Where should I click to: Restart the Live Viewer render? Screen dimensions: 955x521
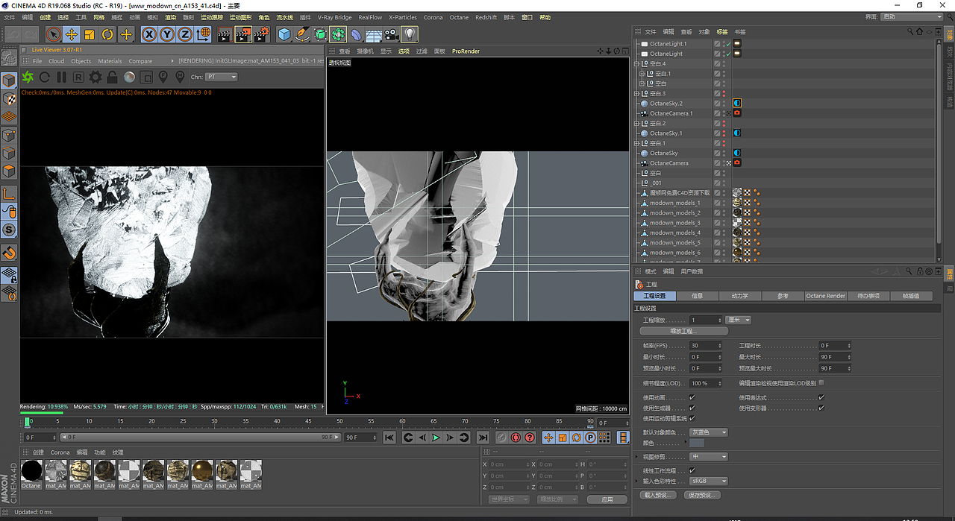(x=45, y=77)
